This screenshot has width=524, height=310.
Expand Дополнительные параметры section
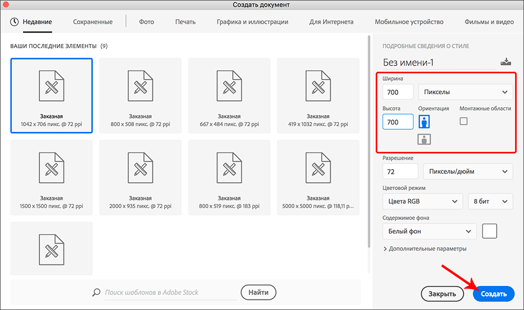(425, 249)
